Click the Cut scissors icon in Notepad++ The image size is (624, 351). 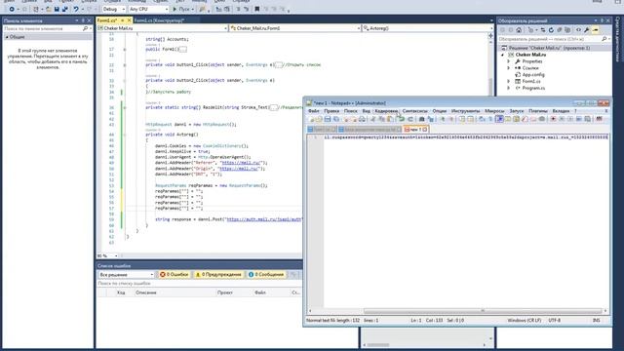pyautogui.click(x=372, y=119)
